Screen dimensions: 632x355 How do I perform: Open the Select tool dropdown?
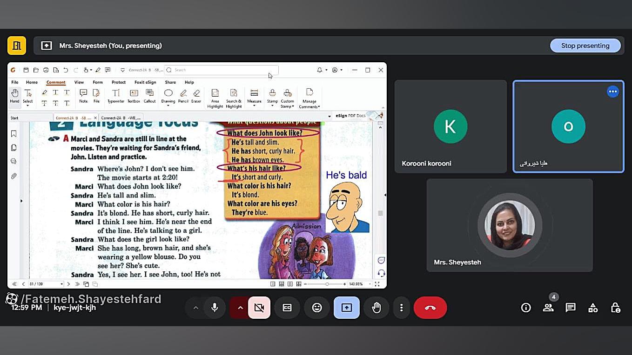coord(28,105)
